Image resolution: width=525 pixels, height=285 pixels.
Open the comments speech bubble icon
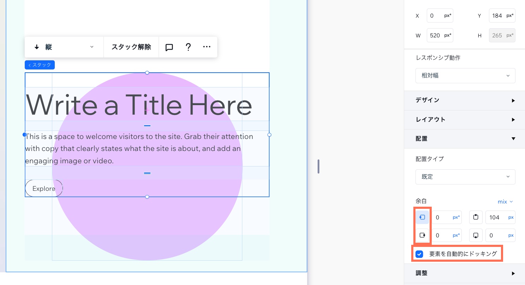coord(169,47)
